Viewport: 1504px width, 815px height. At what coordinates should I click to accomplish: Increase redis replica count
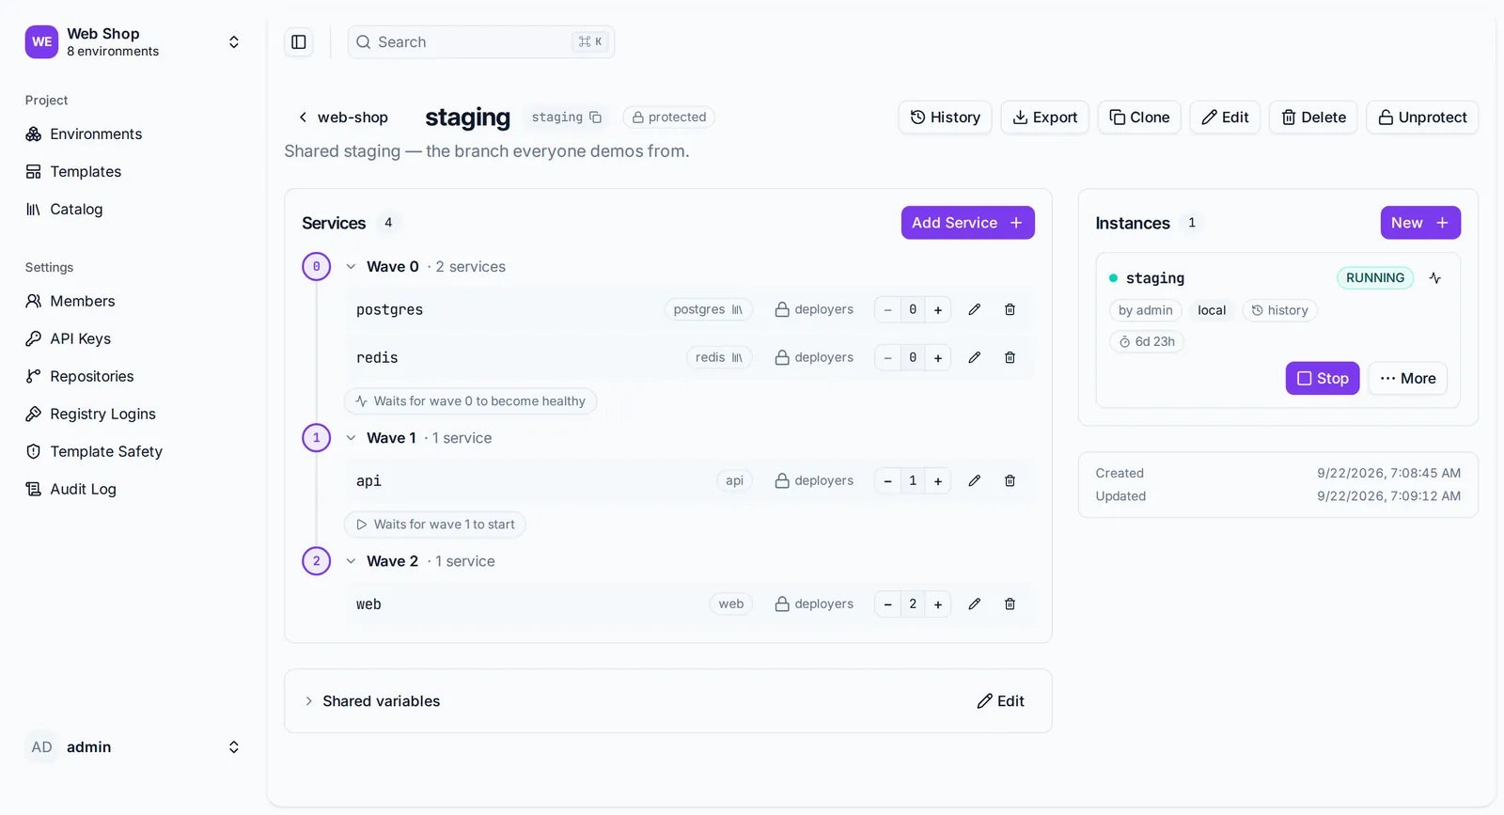click(x=938, y=357)
